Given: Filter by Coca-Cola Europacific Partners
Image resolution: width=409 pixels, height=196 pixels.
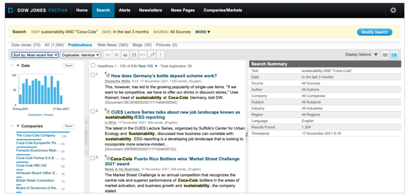Looking at the screenshot, I should click(38, 143).
